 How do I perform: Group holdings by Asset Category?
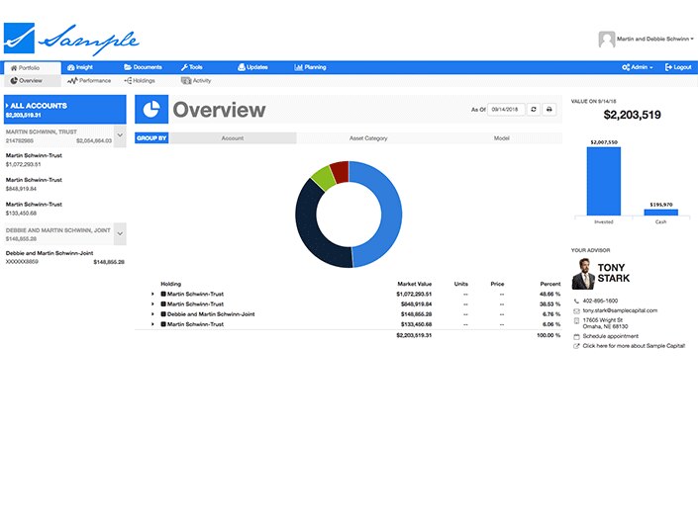[x=368, y=138]
